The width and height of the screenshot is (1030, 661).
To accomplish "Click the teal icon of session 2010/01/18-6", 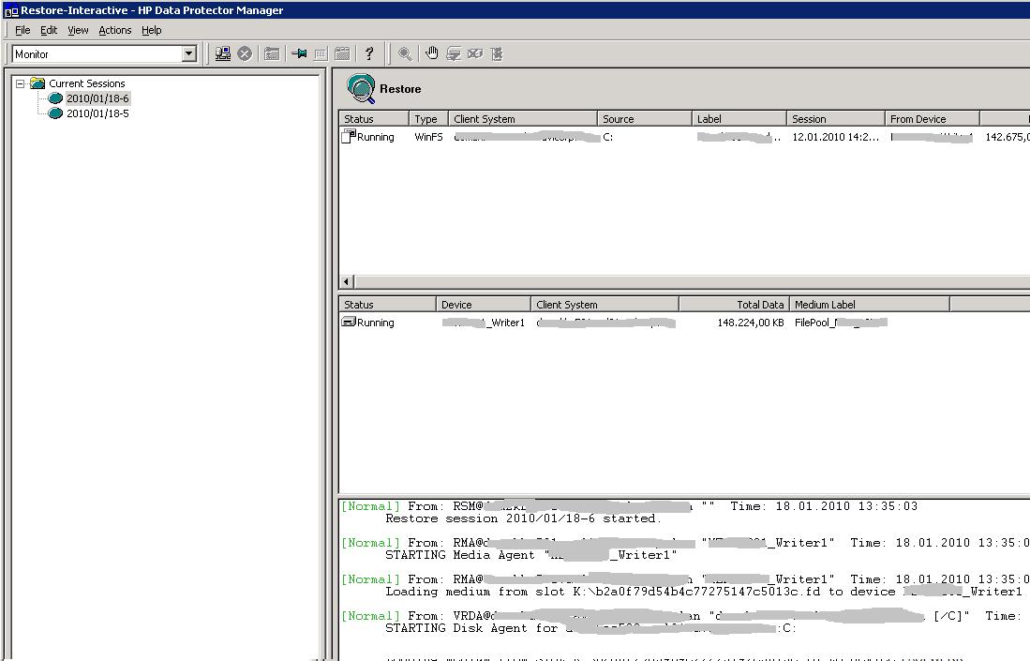I will click(x=55, y=98).
